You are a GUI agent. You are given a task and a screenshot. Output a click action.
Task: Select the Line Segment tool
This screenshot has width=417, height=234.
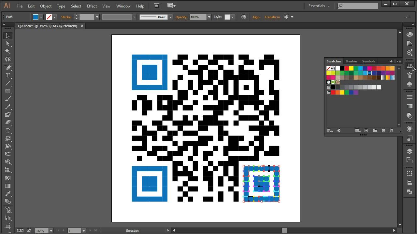(8, 83)
